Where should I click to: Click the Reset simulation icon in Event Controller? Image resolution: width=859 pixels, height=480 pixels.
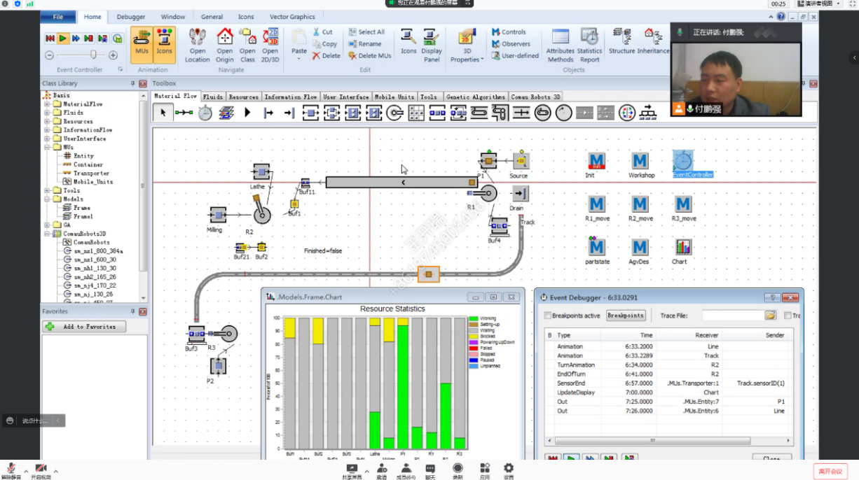click(x=50, y=38)
